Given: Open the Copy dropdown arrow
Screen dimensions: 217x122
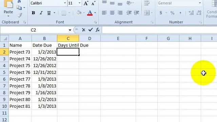Looking at the screenshot, I should 24,7.
